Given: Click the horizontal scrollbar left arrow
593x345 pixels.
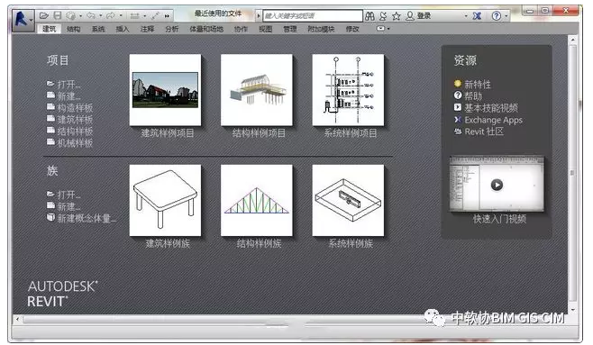Looking at the screenshot, I should click(x=17, y=319).
